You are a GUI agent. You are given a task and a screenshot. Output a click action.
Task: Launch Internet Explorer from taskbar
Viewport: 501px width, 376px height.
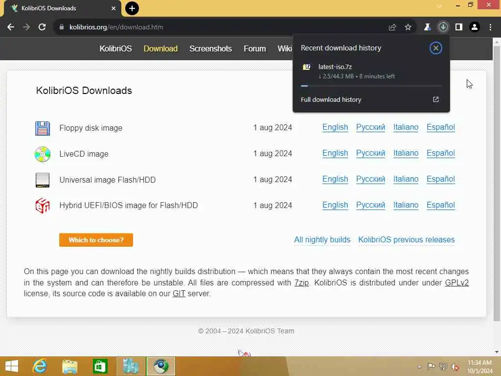pyautogui.click(x=40, y=366)
